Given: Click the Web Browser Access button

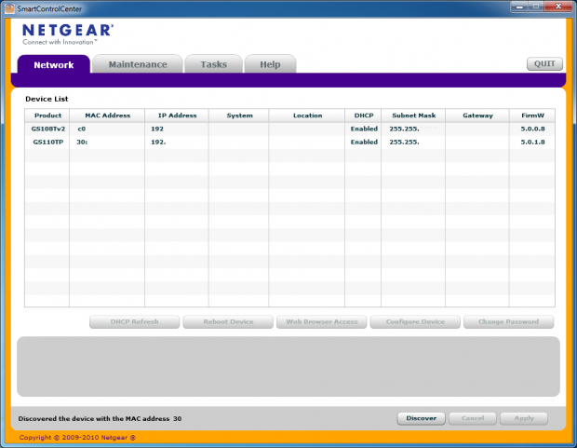Looking at the screenshot, I should 321,322.
